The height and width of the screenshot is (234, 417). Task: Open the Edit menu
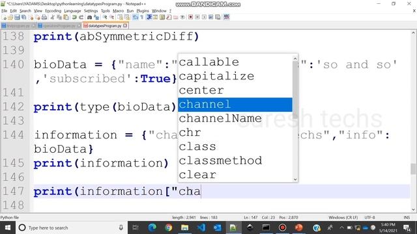tap(13, 11)
